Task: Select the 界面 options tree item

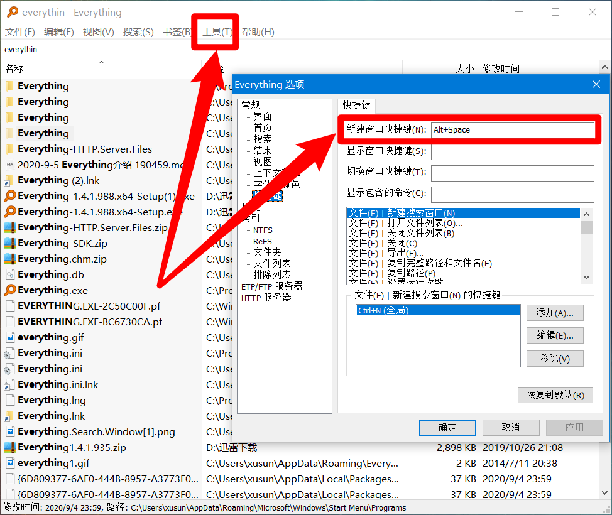Action: point(262,116)
